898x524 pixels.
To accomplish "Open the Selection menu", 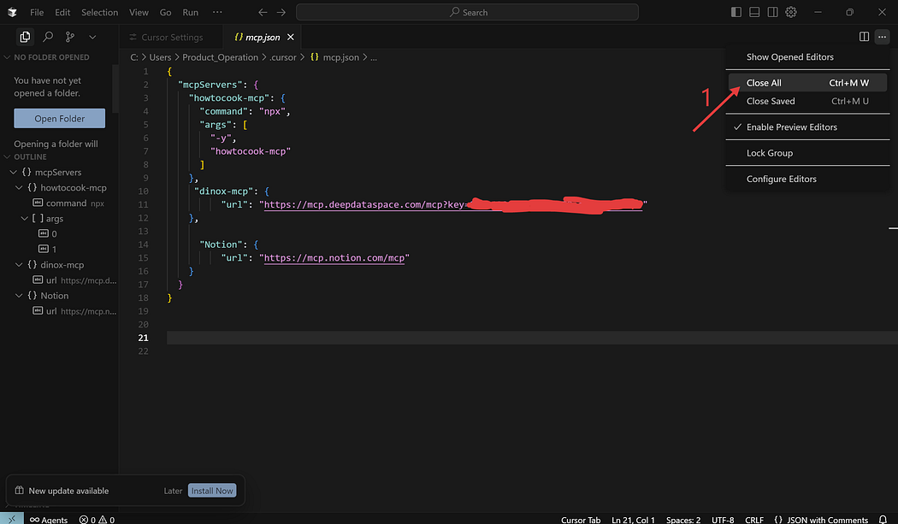I will (100, 12).
